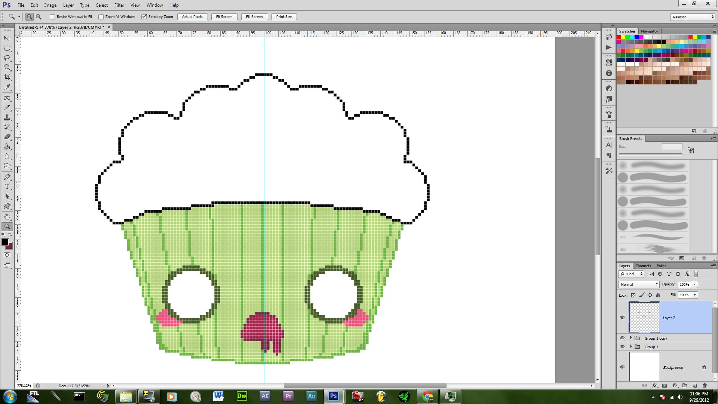This screenshot has height=404, width=718.
Task: Open the blend mode Normal dropdown
Action: pyautogui.click(x=639, y=284)
